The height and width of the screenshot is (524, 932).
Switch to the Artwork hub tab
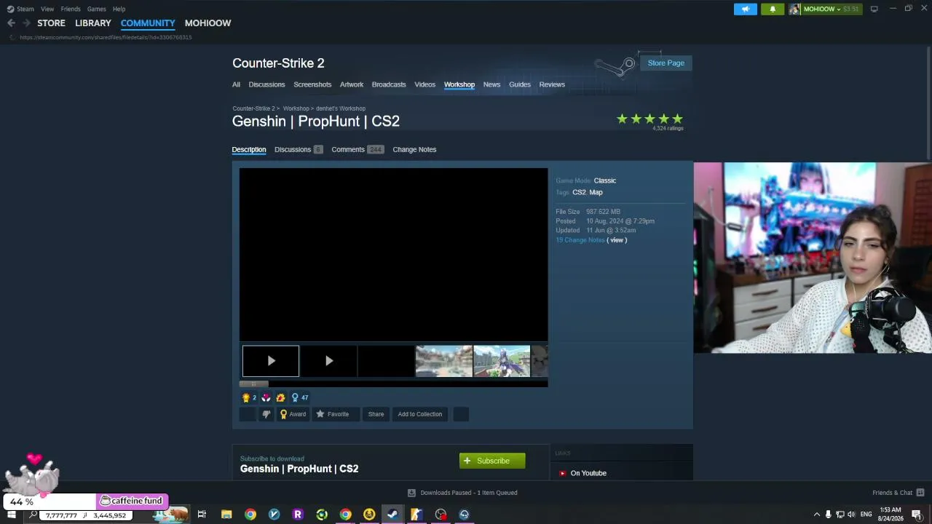click(352, 84)
